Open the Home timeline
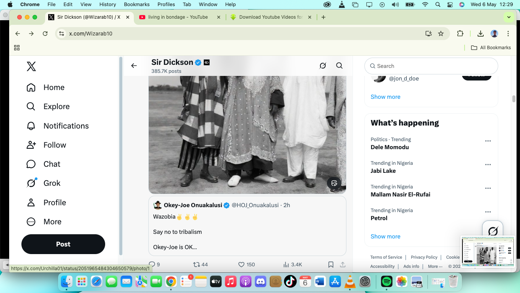Image resolution: width=520 pixels, height=293 pixels. pos(45,87)
